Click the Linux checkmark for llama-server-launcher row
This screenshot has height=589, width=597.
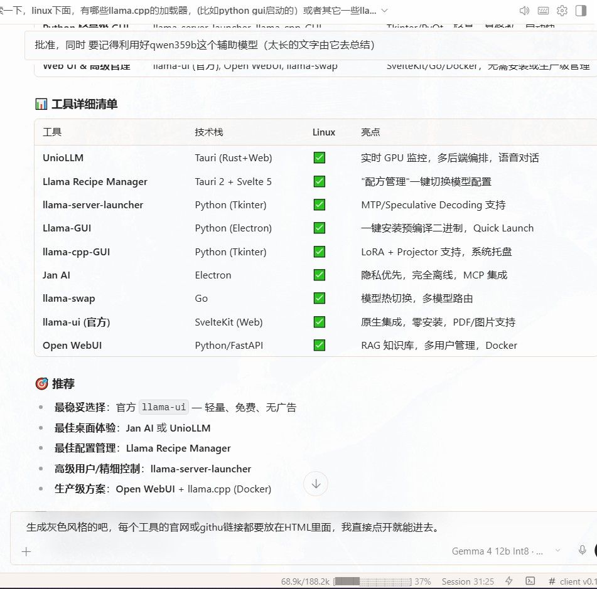click(x=320, y=204)
